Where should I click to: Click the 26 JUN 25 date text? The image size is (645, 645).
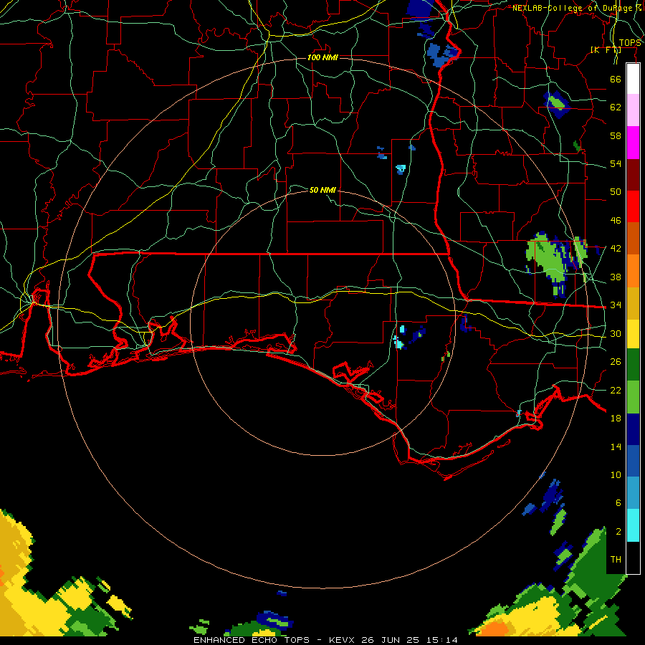point(391,640)
